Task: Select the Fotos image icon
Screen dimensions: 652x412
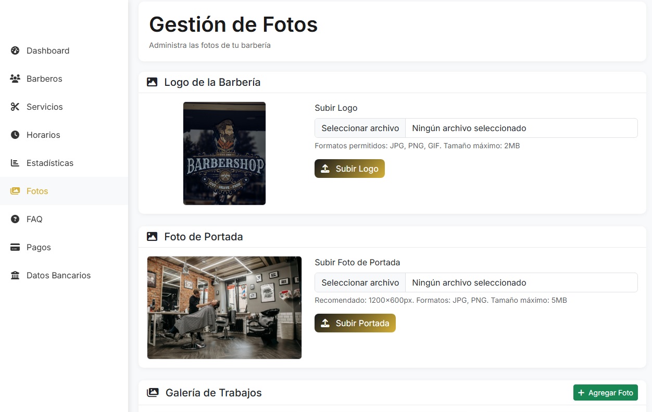Action: [15, 191]
